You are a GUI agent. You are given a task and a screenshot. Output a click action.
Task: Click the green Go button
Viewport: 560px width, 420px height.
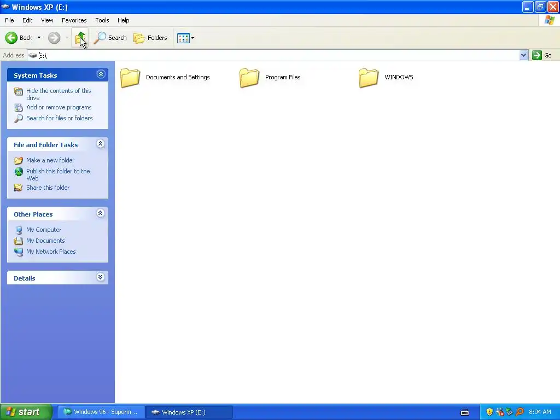pyautogui.click(x=542, y=55)
